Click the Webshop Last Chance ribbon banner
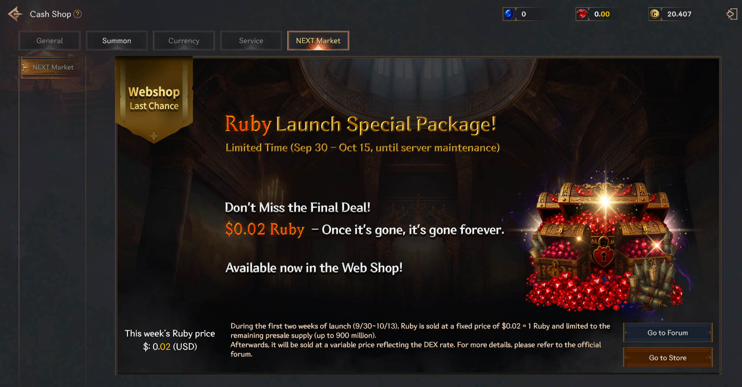Viewport: 742px width, 387px height. pos(154,99)
